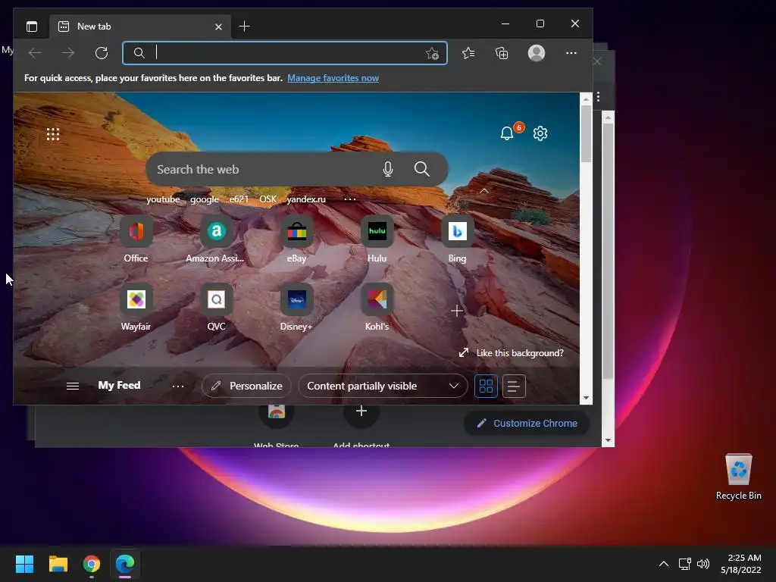
Task: Click the Edge page vertical scrollbar thumb
Action: (586, 133)
